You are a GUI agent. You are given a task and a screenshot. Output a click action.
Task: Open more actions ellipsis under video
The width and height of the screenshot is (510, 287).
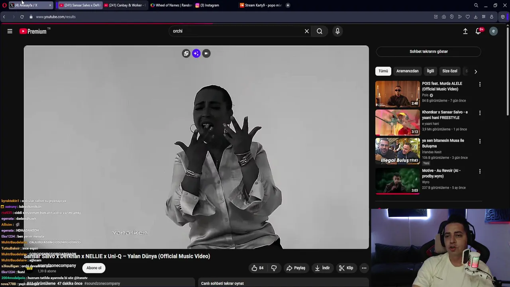click(364, 268)
